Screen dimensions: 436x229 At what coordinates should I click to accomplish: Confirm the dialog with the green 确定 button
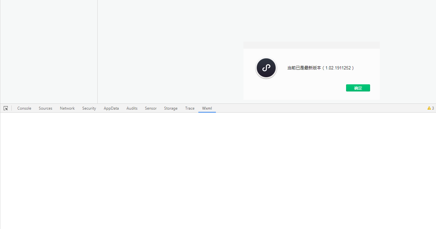coord(358,88)
